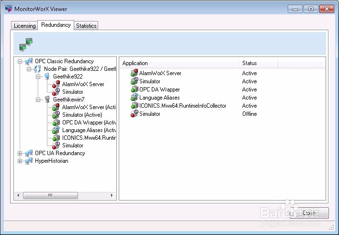Click the tree's right scroll arrow
Screen dimensions: 339x235
tap(112, 195)
